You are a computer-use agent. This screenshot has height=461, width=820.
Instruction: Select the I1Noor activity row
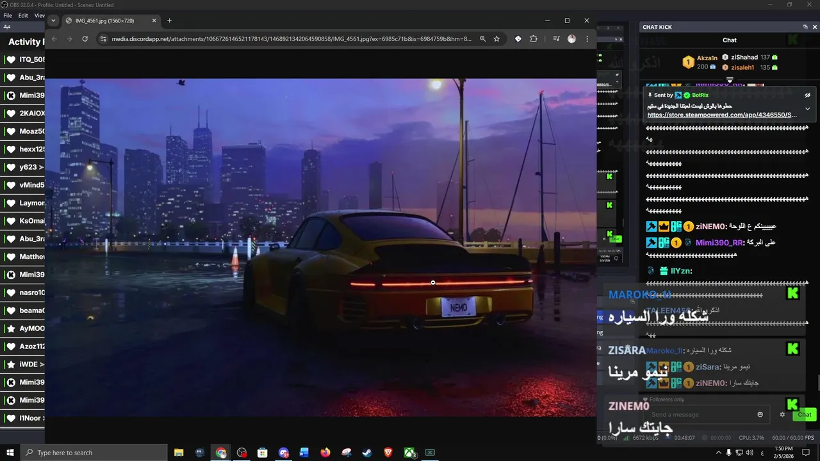click(23, 418)
